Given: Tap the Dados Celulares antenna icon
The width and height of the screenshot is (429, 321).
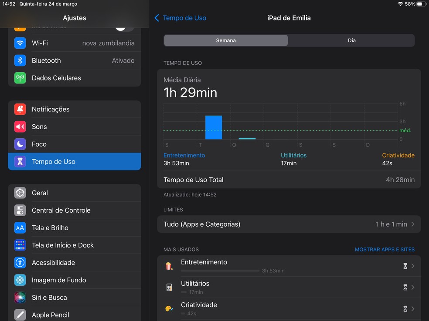Looking at the screenshot, I should 20,78.
